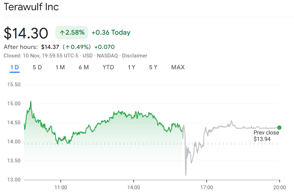The image size is (294, 195).
Task: Select the MAX range tab
Action: click(x=178, y=67)
